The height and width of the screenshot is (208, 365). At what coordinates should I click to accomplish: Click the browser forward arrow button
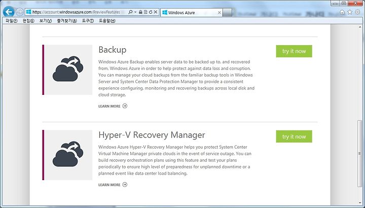20,12
